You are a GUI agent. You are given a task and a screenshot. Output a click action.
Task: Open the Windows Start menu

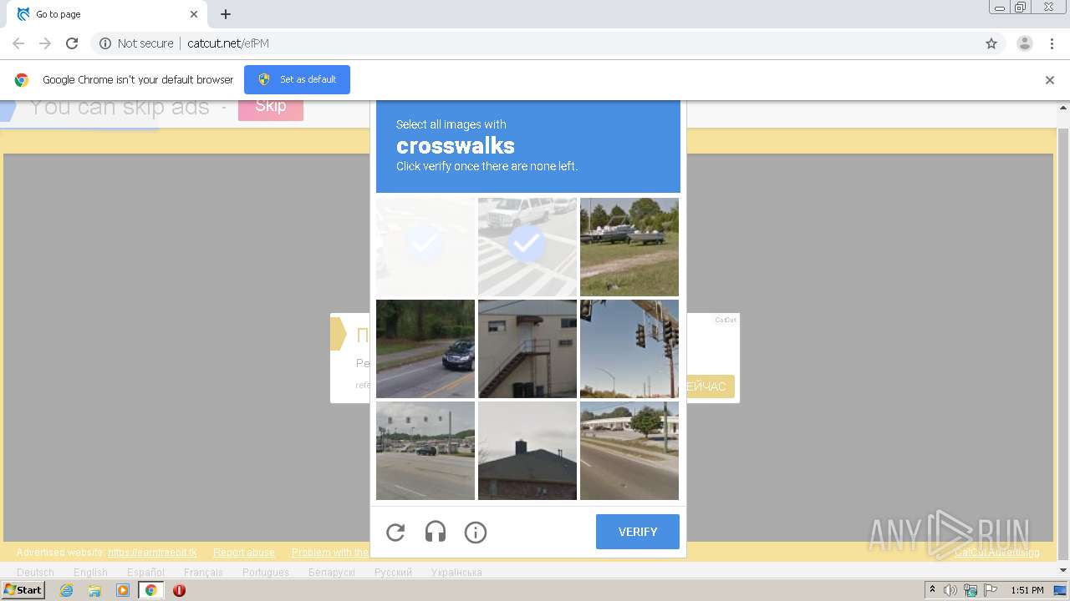23,590
